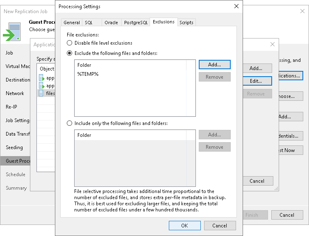Click the second app object icon in the list
The image size is (309, 236).
point(41,86)
